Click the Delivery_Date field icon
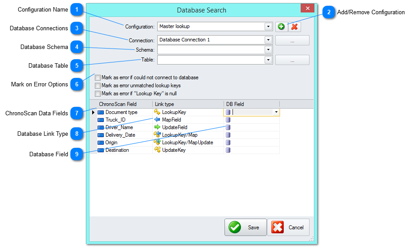Image resolution: width=412 pixels, height=248 pixels. coord(101,135)
